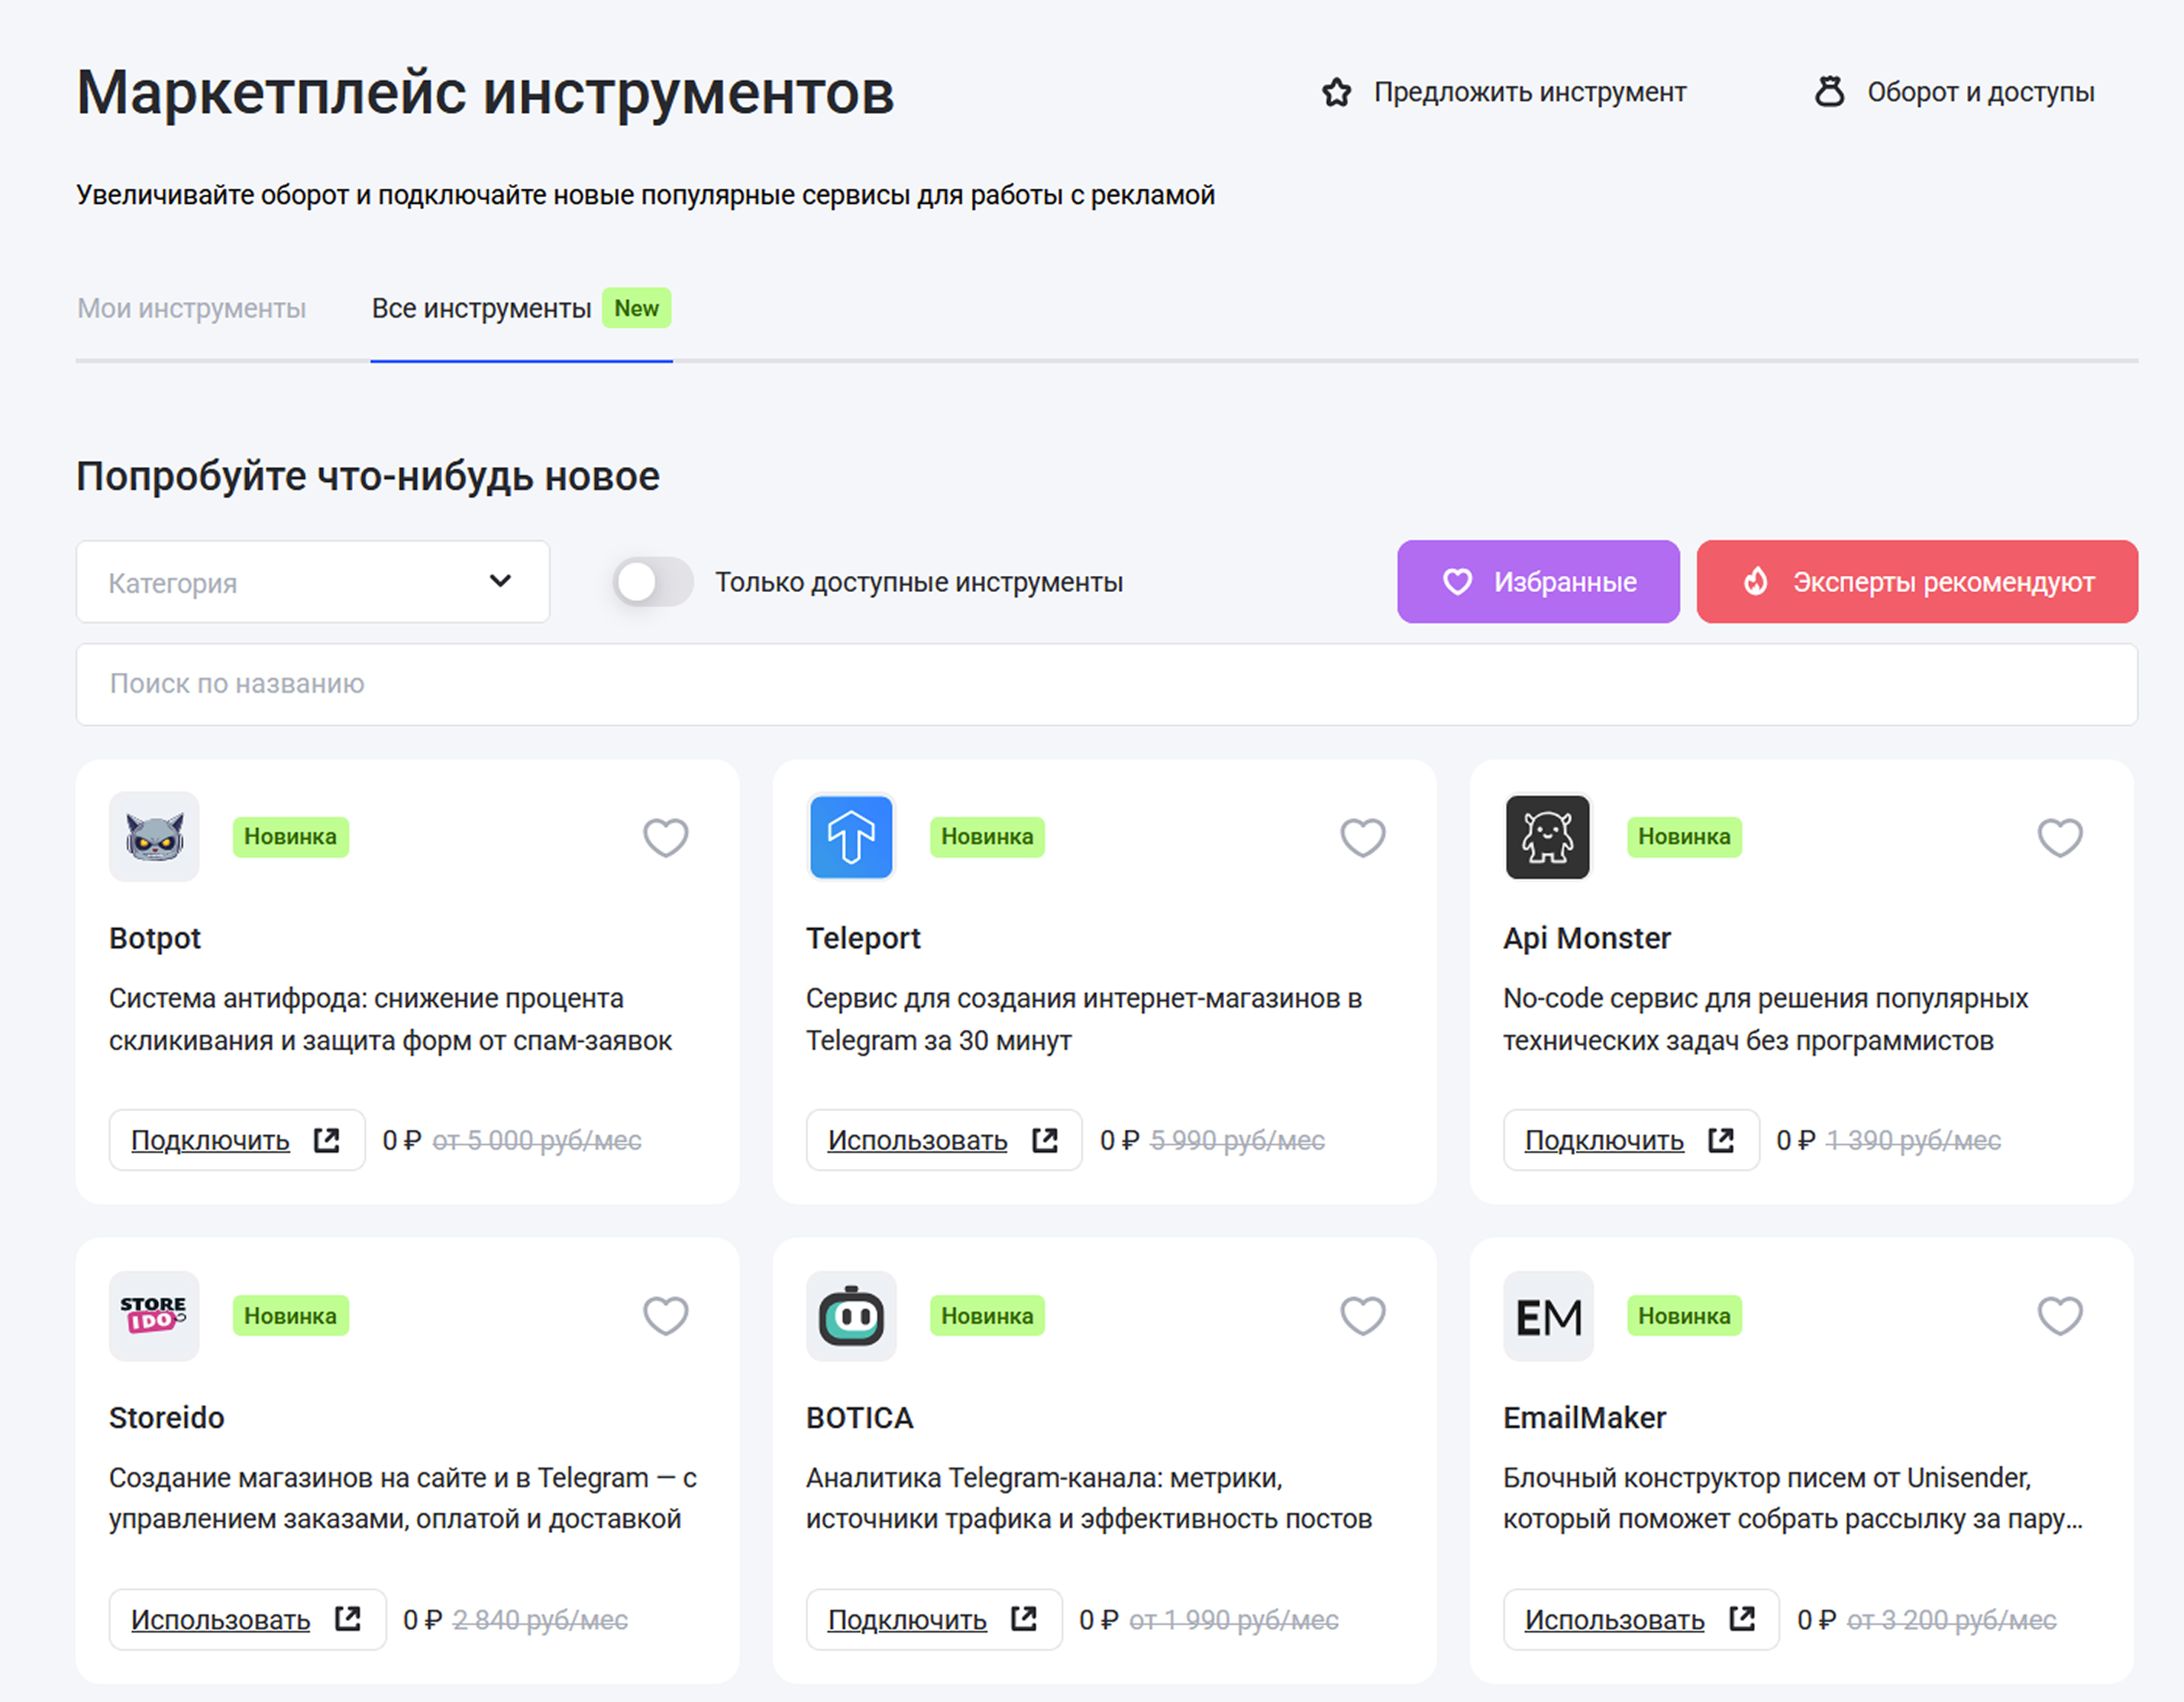Screen dimensions: 2184x1702
Task: Click the money bag icon for turnover
Action: (x=1829, y=92)
